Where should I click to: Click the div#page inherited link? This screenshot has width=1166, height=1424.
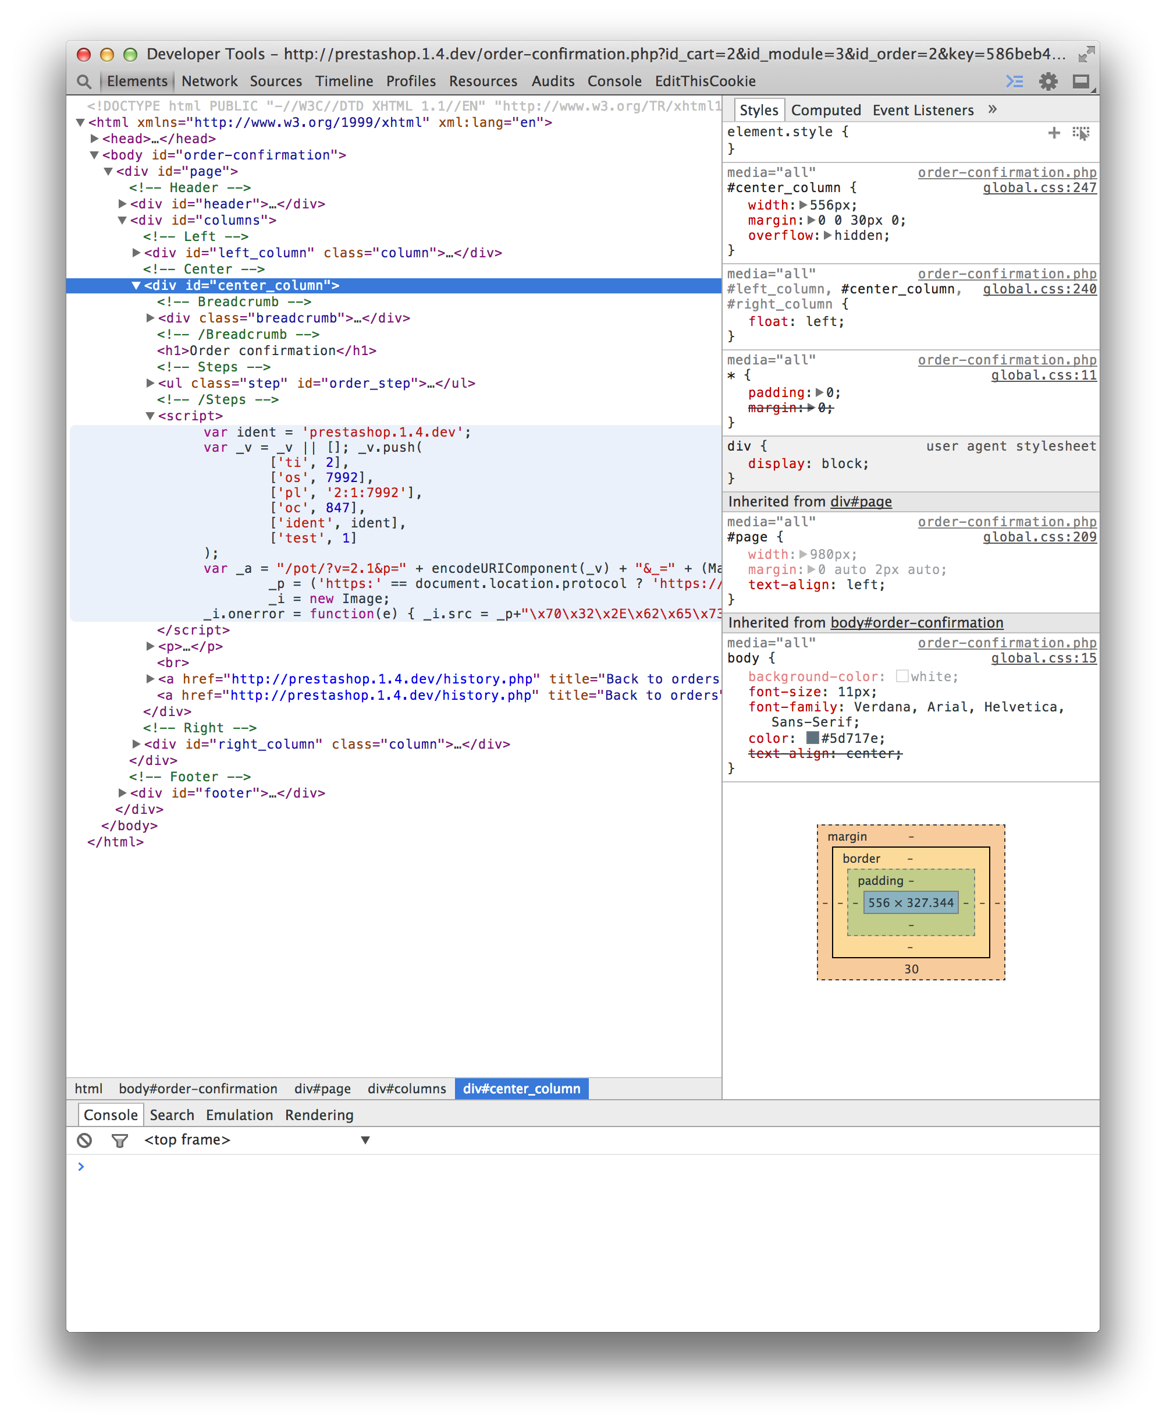click(x=861, y=501)
